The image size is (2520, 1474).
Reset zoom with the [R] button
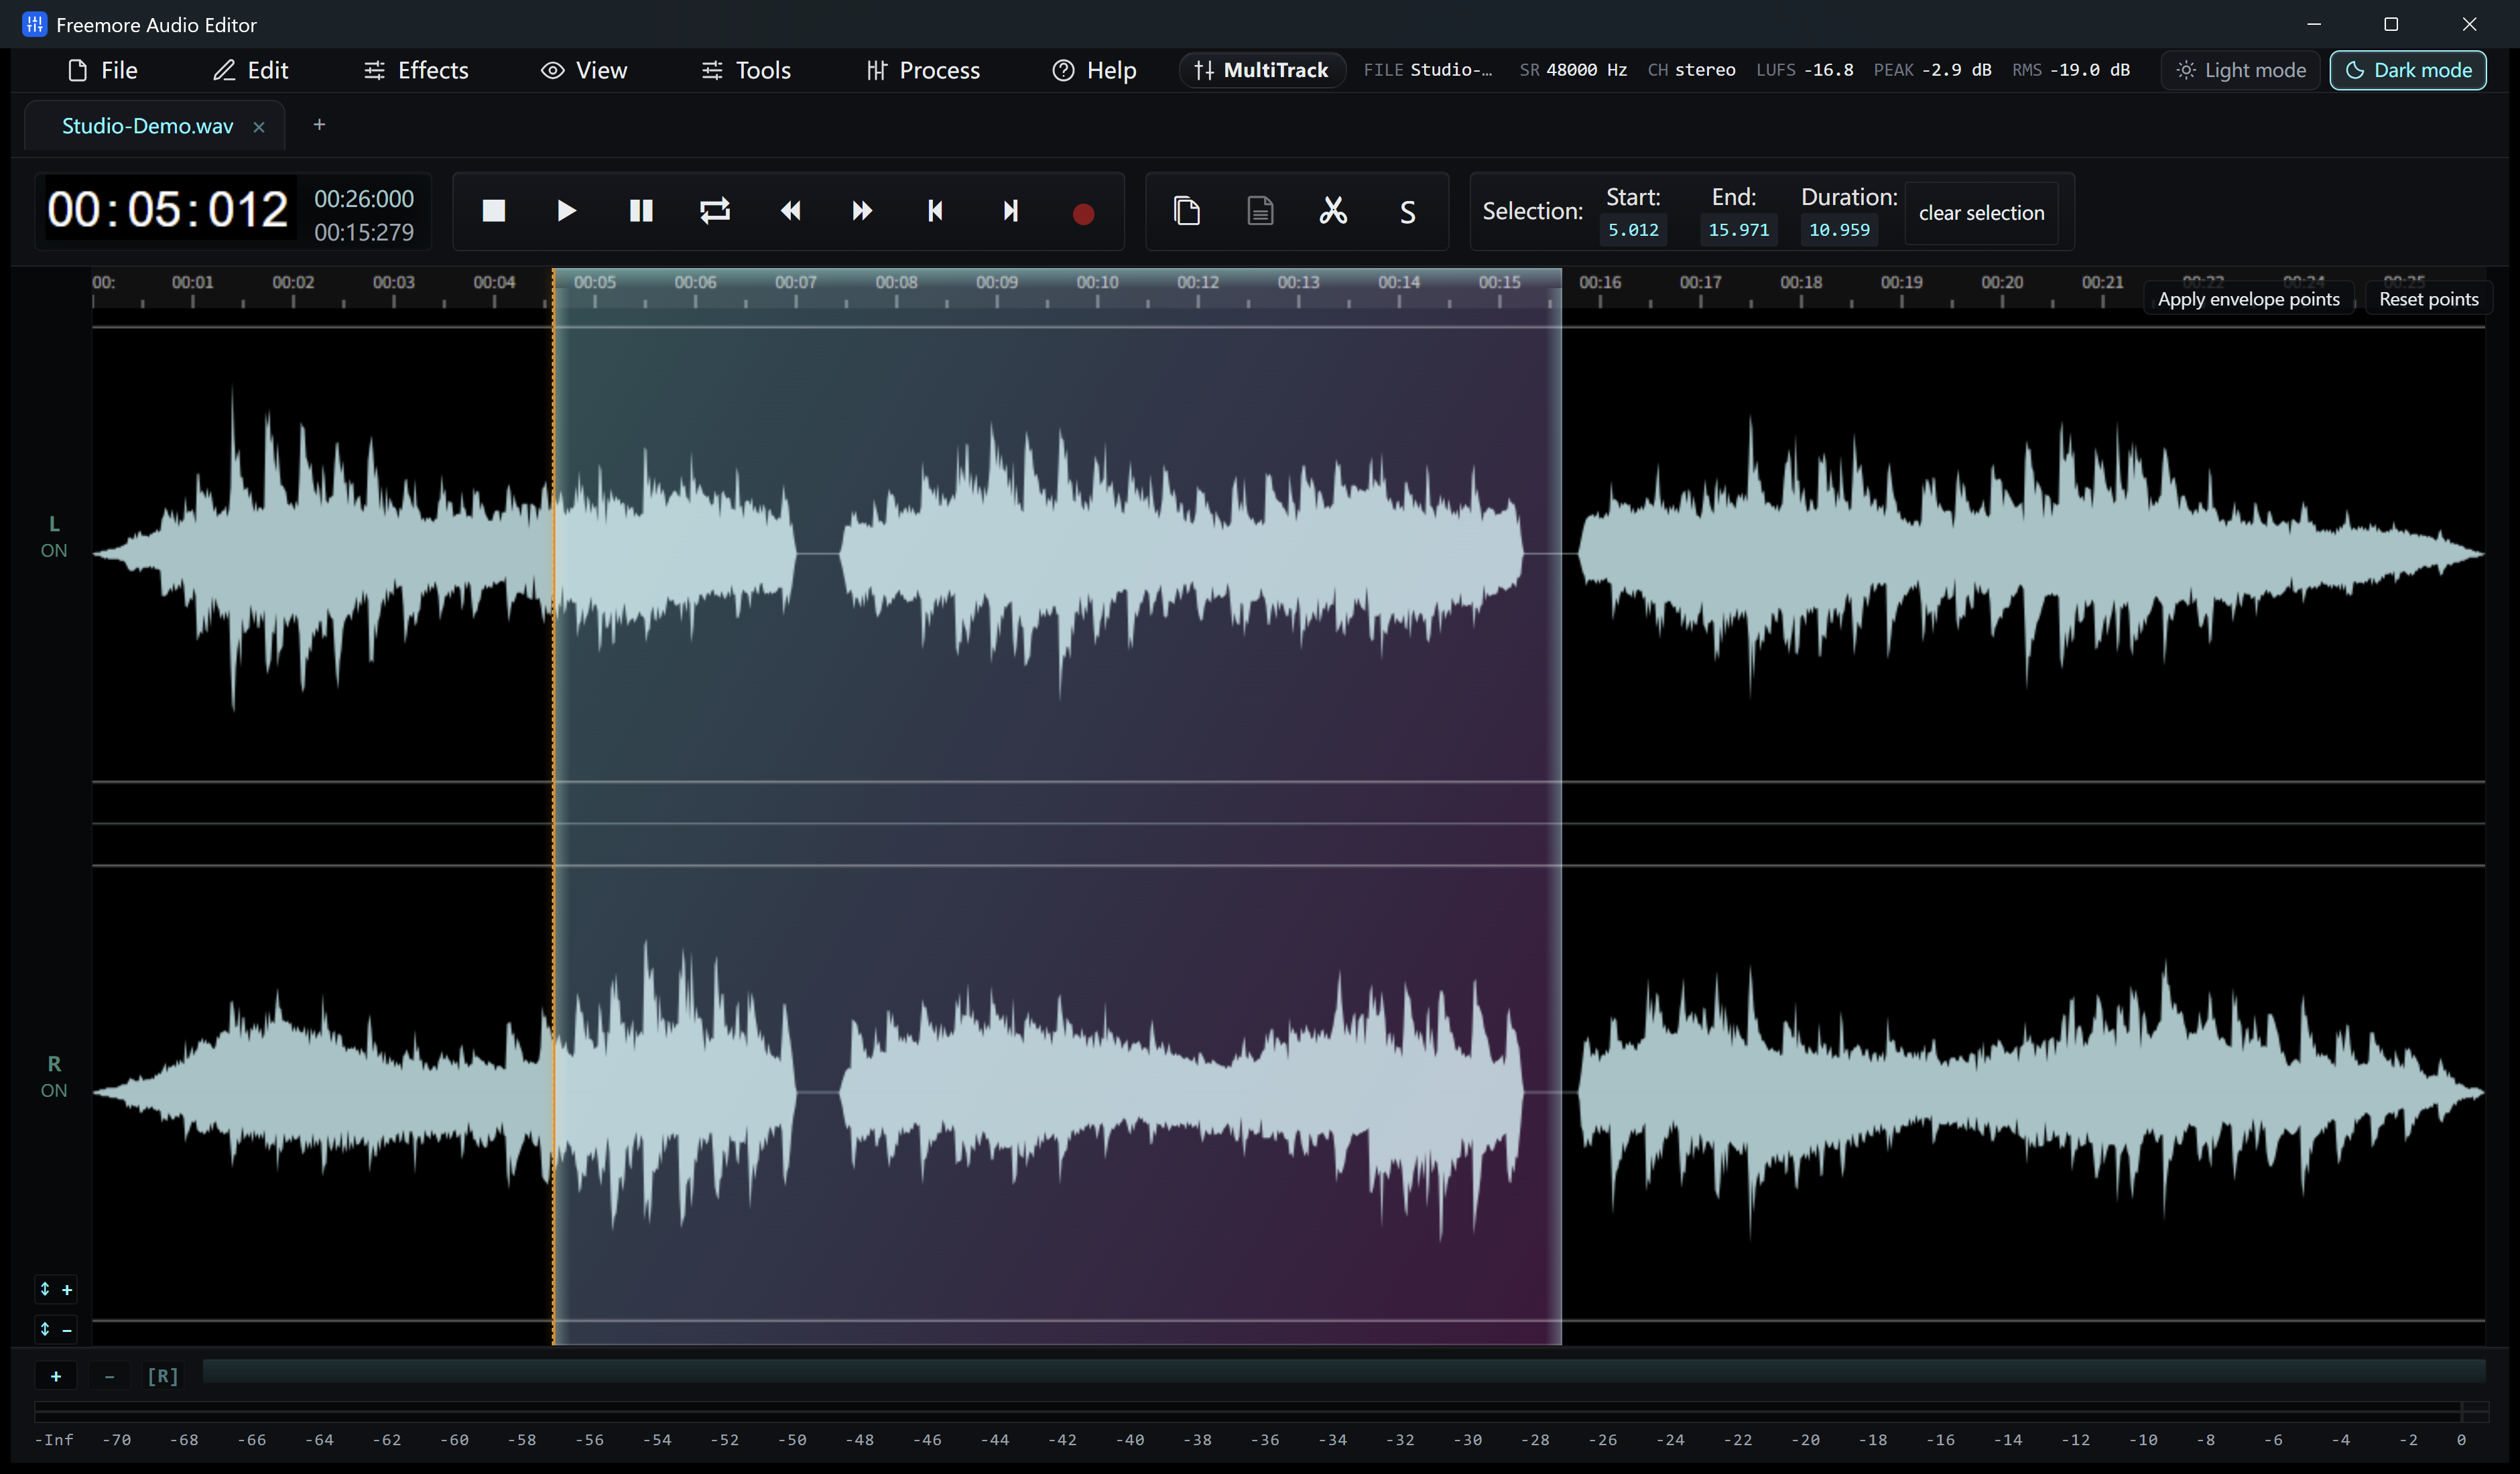163,1376
